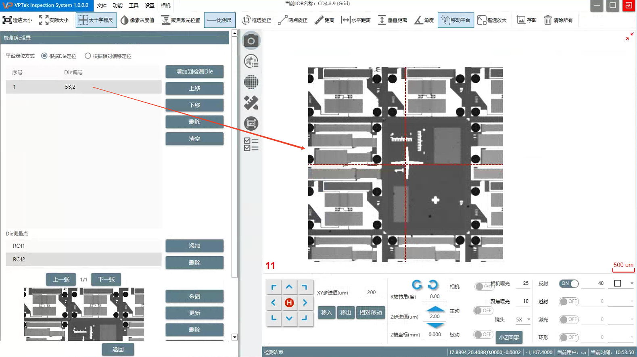Choose the 水平距离 horizontal distance tool
Image resolution: width=637 pixels, height=357 pixels.
[356, 20]
